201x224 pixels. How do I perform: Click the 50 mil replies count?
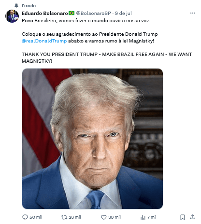pos(36,217)
